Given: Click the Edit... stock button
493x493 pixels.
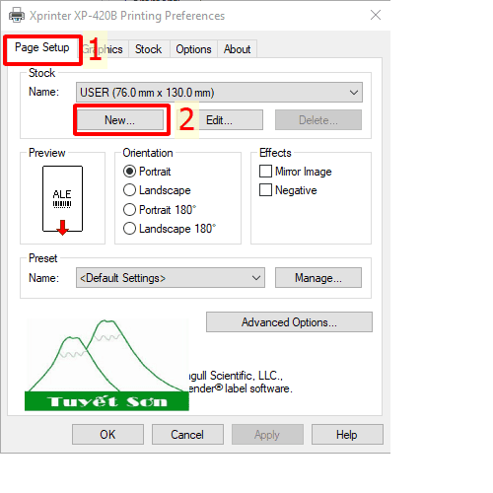Looking at the screenshot, I should (219, 120).
